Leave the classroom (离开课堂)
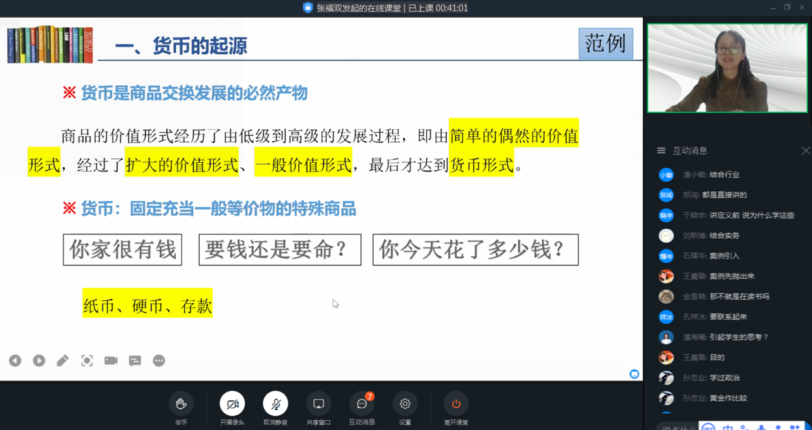This screenshot has height=430, width=812. [x=455, y=404]
